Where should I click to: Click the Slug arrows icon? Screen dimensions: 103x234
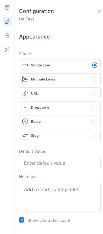(25, 135)
